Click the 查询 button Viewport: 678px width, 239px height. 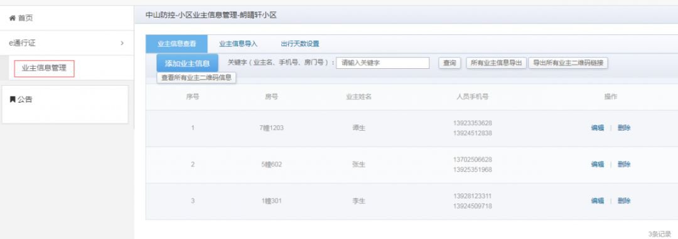pyautogui.click(x=449, y=63)
